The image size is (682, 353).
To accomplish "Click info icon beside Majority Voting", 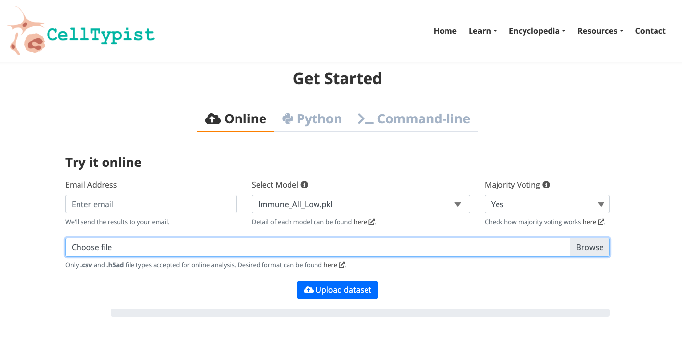I will 546,185.
